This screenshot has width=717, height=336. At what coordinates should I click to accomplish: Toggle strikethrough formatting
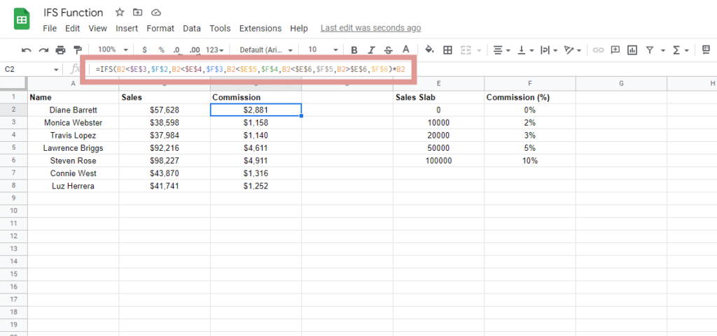tap(388, 50)
